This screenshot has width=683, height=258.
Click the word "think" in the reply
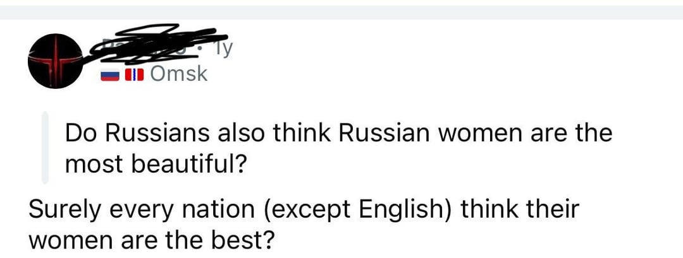point(489,209)
